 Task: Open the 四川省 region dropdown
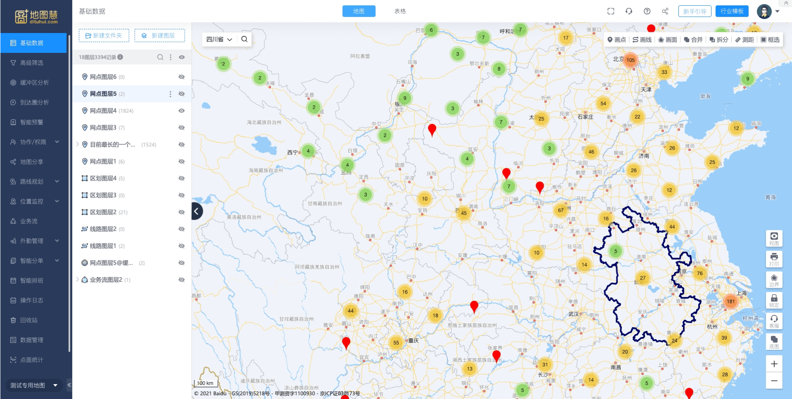coord(219,39)
